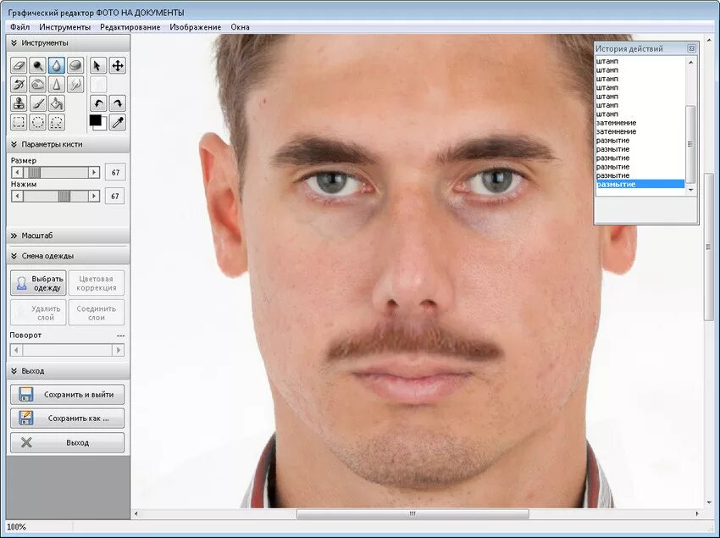Open the Редактирование menu

click(x=130, y=27)
